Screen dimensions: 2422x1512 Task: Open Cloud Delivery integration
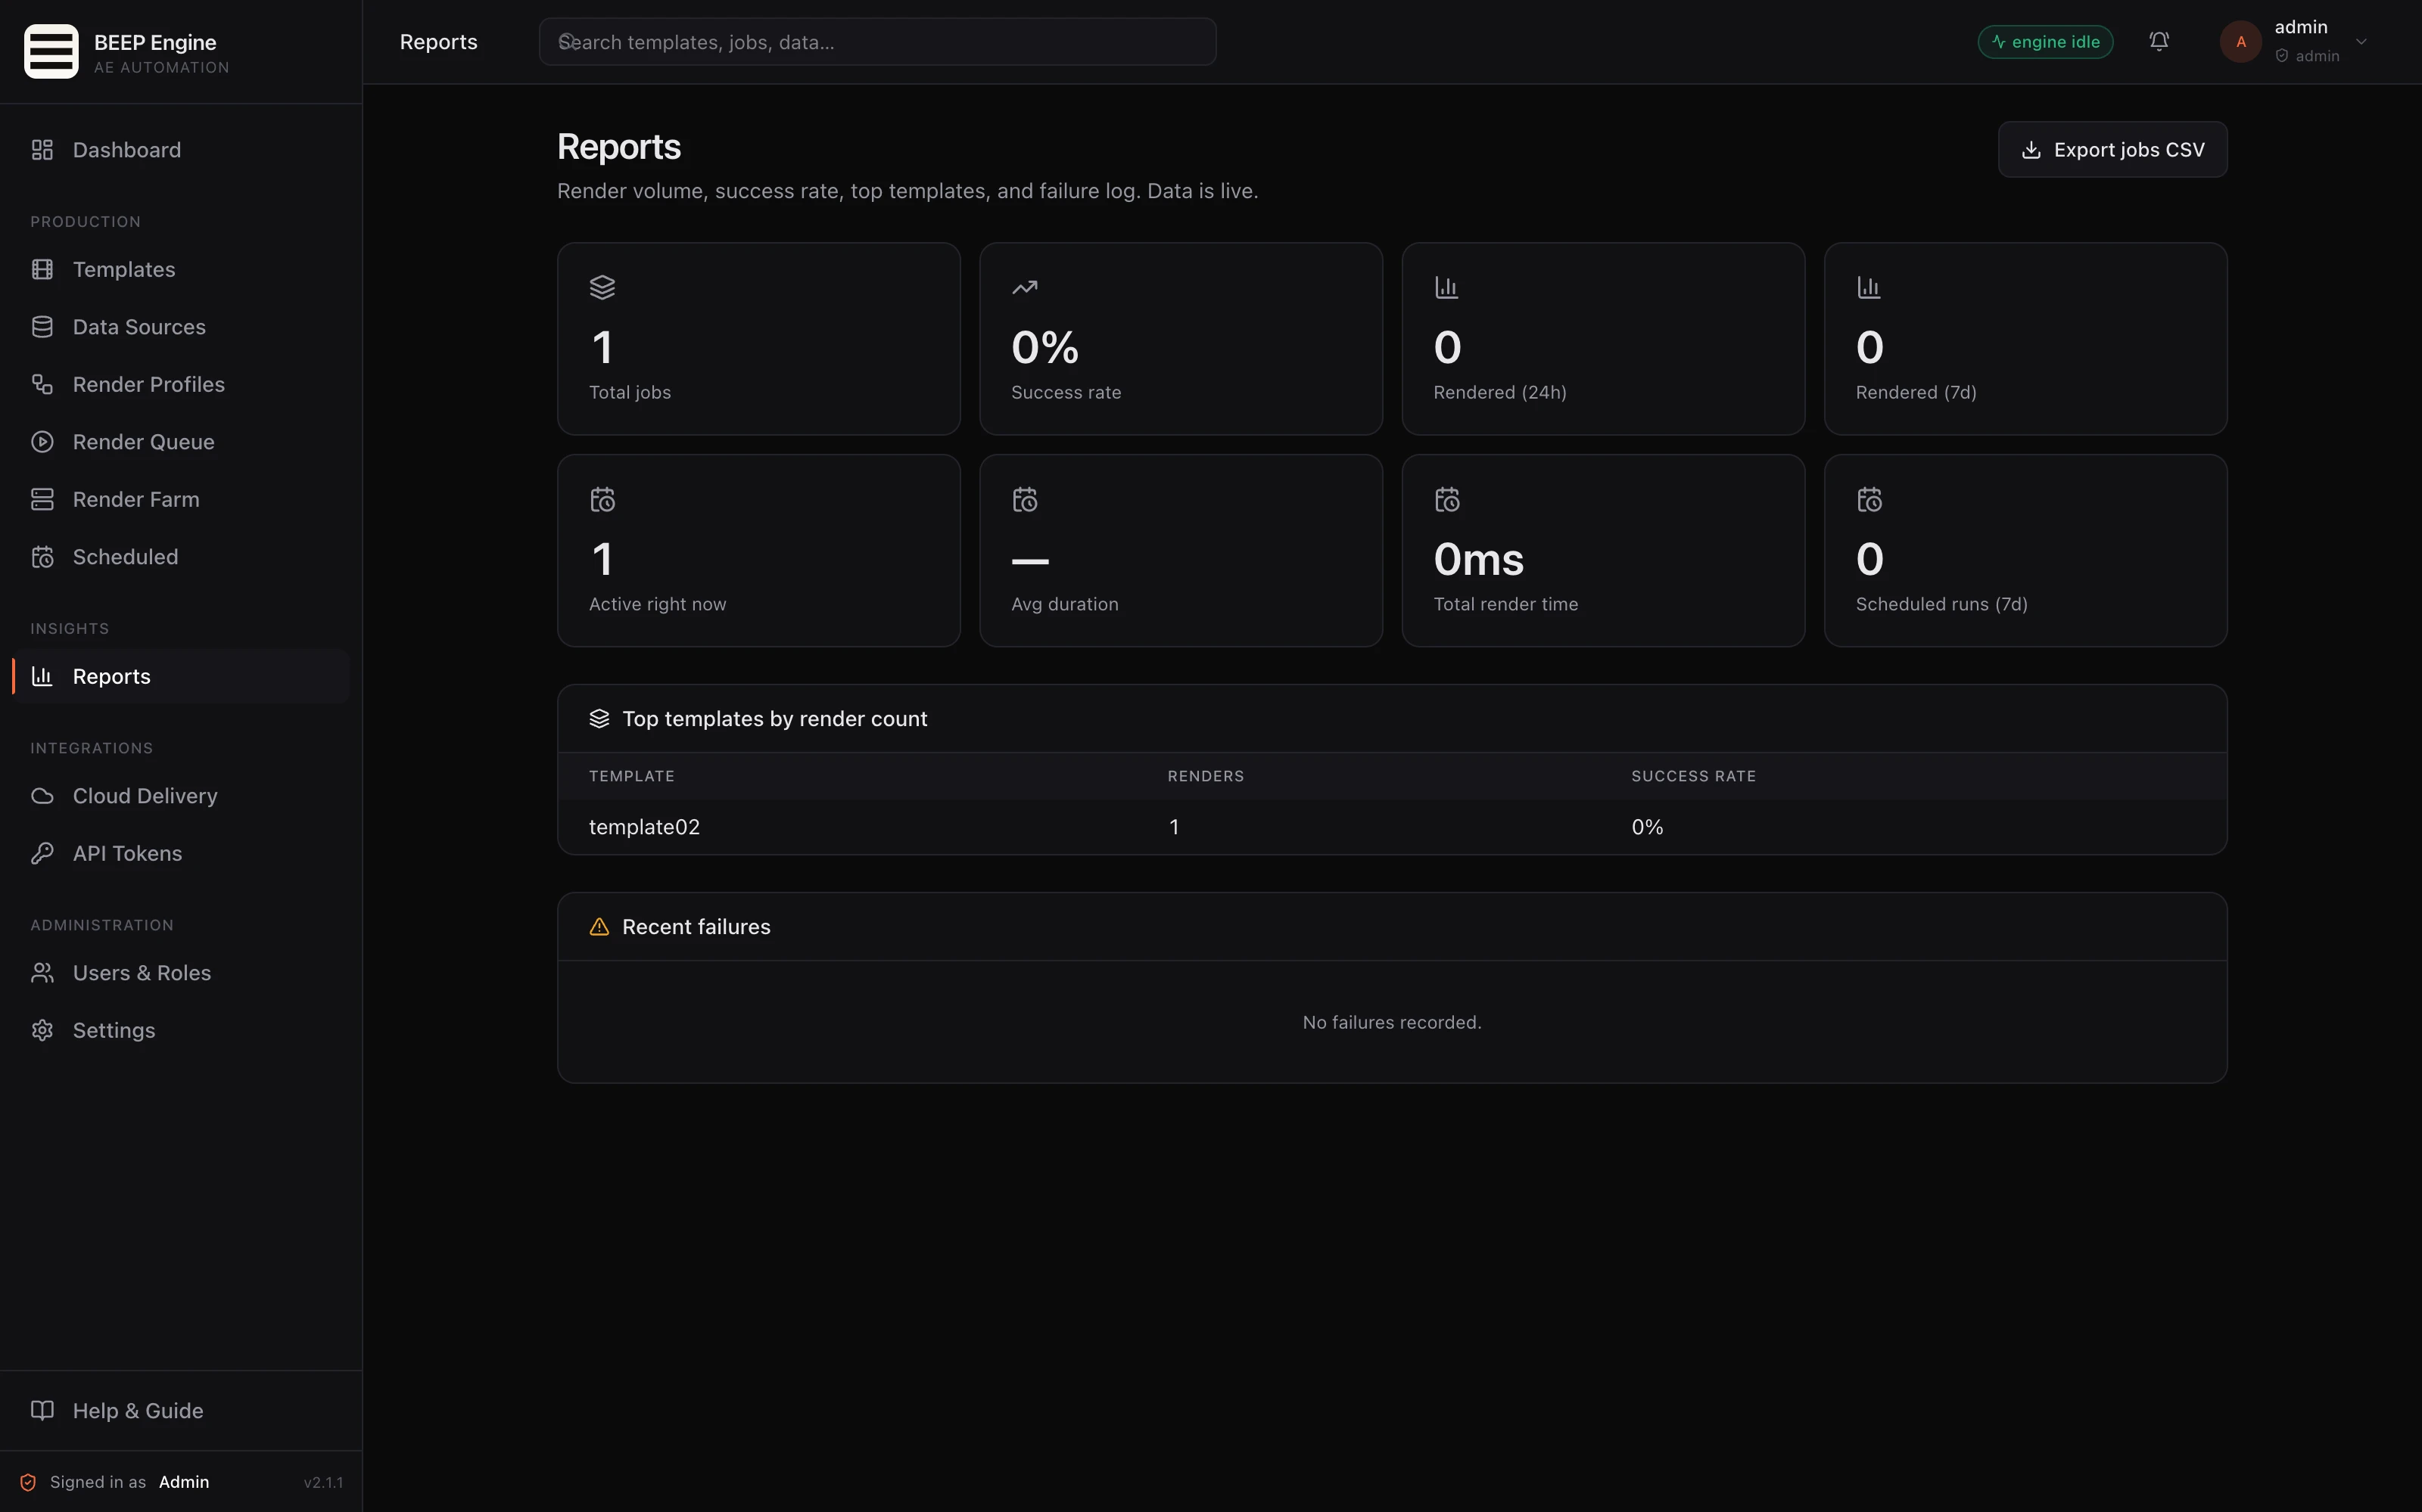[x=180, y=796]
